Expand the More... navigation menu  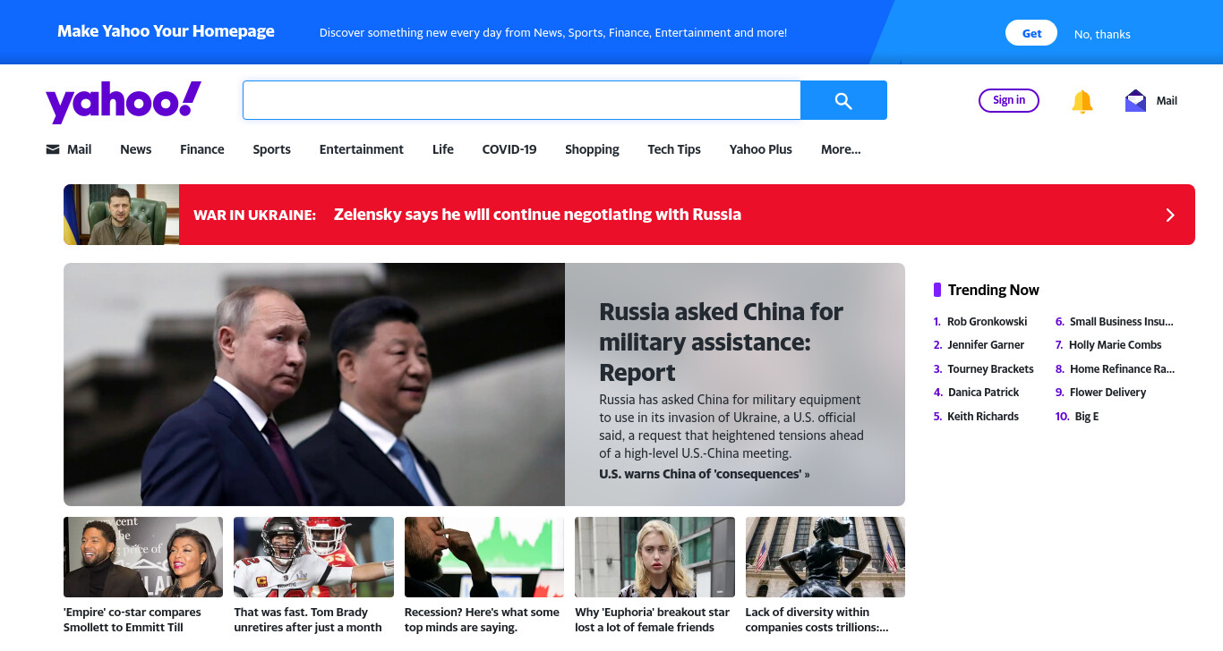(x=841, y=149)
